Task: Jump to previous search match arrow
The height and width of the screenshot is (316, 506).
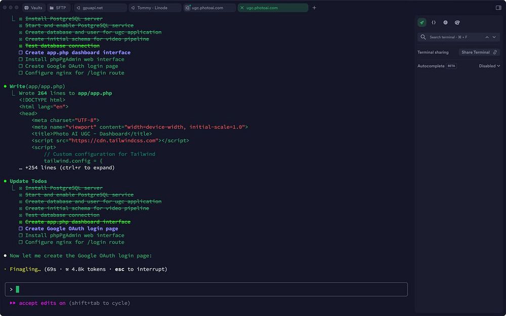Action: [487, 37]
